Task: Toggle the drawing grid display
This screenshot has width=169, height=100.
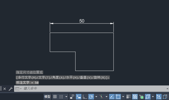Action: (x=55, y=97)
